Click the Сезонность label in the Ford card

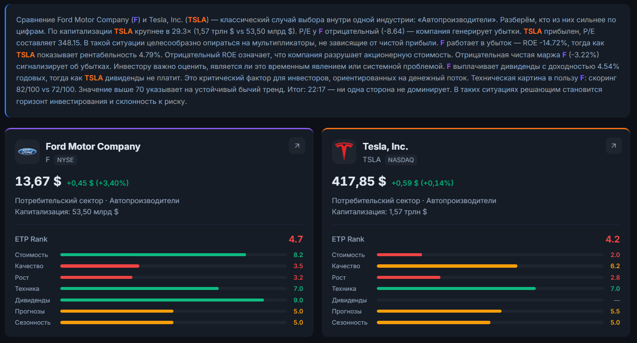point(33,322)
